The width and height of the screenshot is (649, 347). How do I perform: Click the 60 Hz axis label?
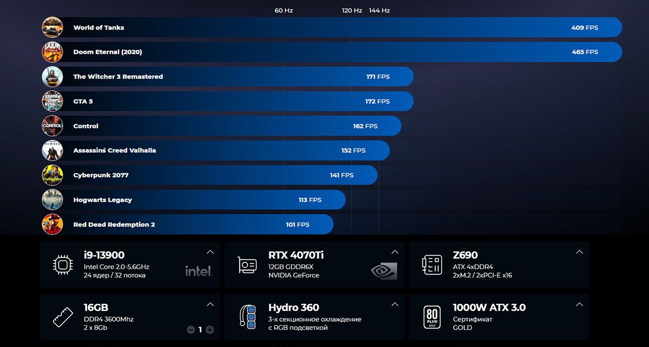click(284, 11)
